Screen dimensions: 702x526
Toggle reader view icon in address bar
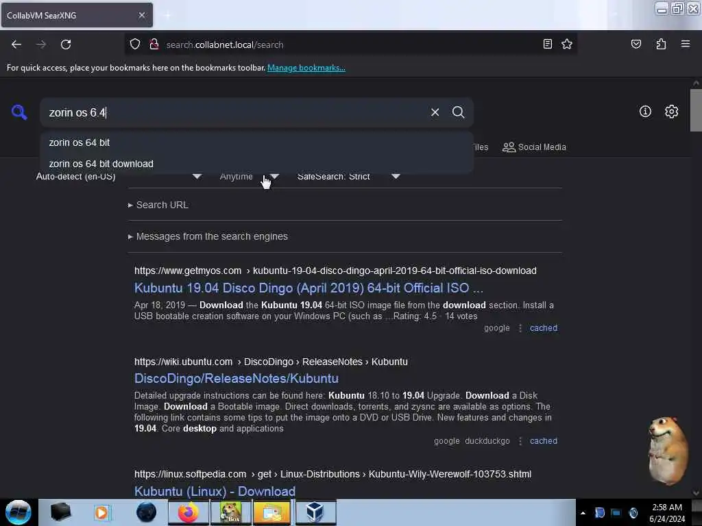(547, 44)
